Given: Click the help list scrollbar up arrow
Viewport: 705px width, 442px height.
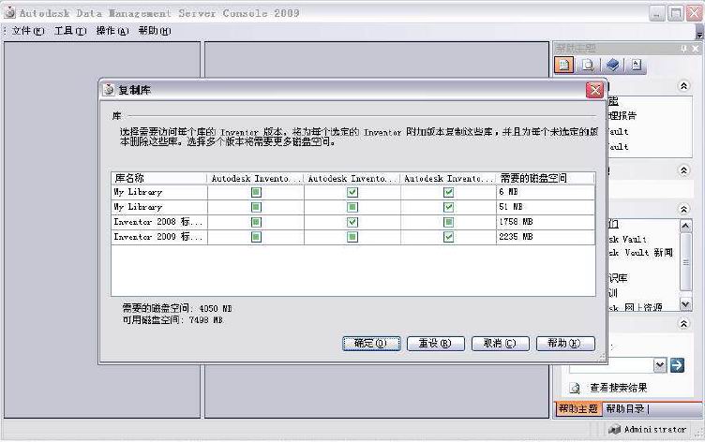Looking at the screenshot, I should tap(685, 226).
